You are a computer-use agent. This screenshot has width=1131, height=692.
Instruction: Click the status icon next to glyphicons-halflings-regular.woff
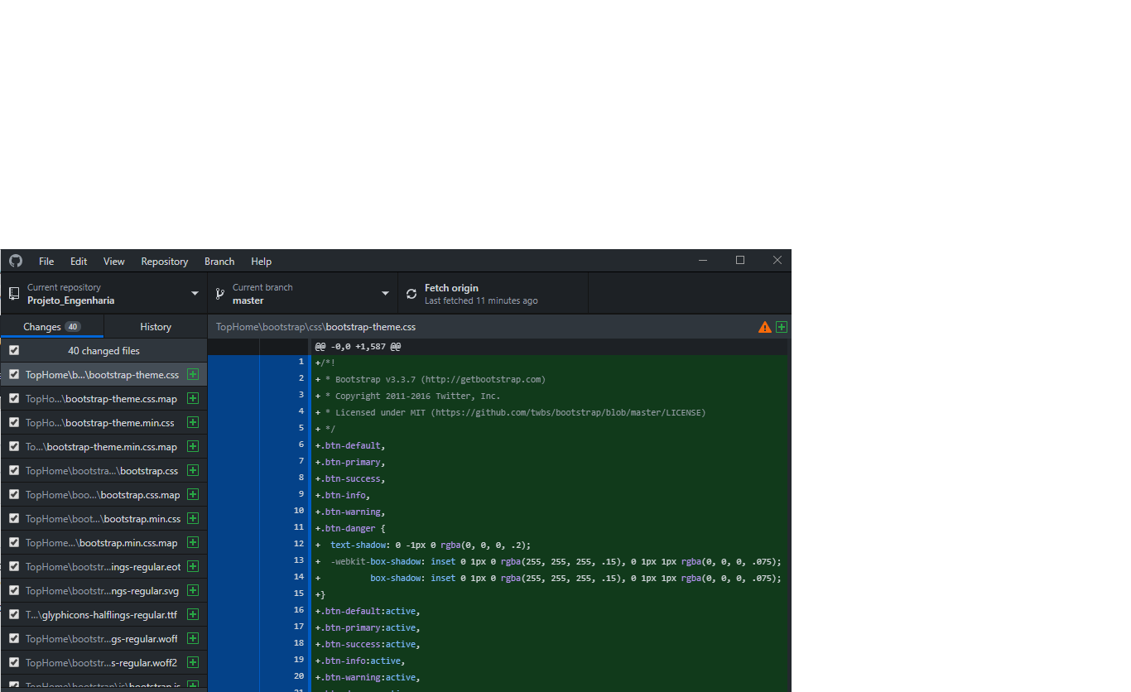pos(191,638)
